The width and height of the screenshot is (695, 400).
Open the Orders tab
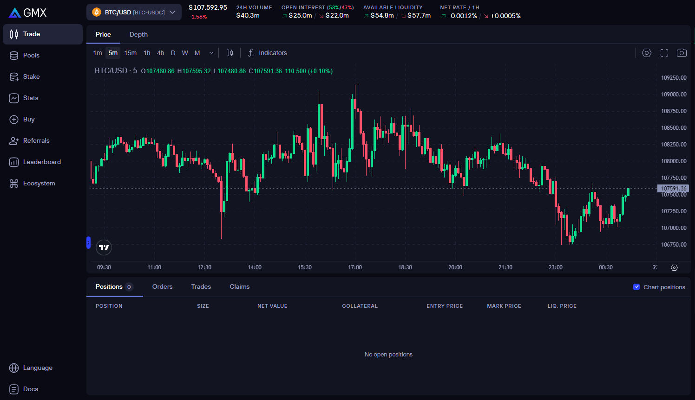point(162,286)
